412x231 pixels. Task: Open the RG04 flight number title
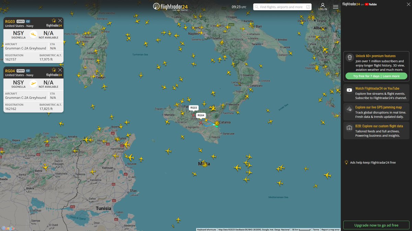(x=10, y=70)
